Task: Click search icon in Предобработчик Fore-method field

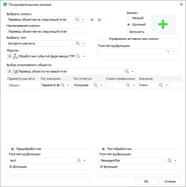Action: click(79, 160)
